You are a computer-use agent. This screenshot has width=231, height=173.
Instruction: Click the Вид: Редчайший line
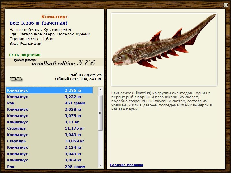[x=25, y=44]
